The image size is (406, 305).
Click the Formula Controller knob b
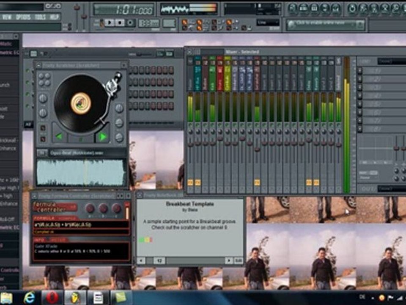tap(103, 208)
